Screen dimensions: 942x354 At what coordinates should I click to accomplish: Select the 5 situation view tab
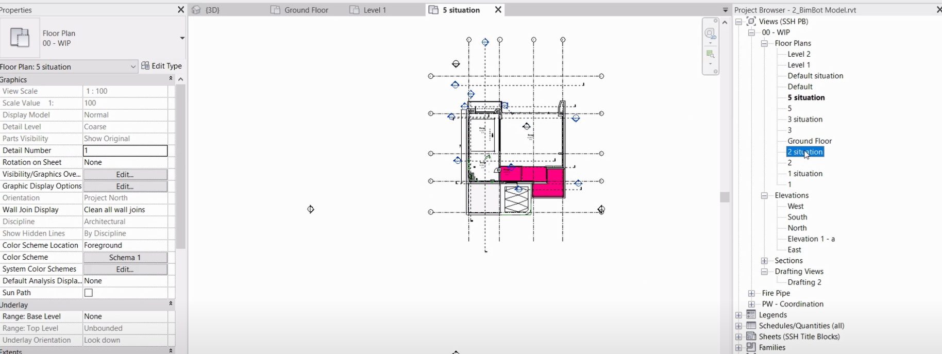click(x=461, y=10)
